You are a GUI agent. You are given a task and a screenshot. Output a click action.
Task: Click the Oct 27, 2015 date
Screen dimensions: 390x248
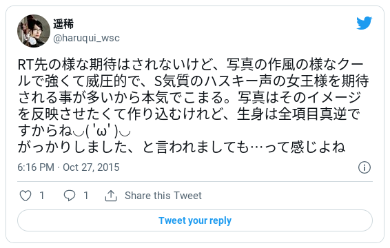(x=91, y=167)
